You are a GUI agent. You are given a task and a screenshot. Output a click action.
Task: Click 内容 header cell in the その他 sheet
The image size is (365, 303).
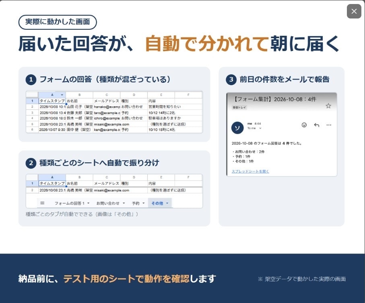click(161, 184)
